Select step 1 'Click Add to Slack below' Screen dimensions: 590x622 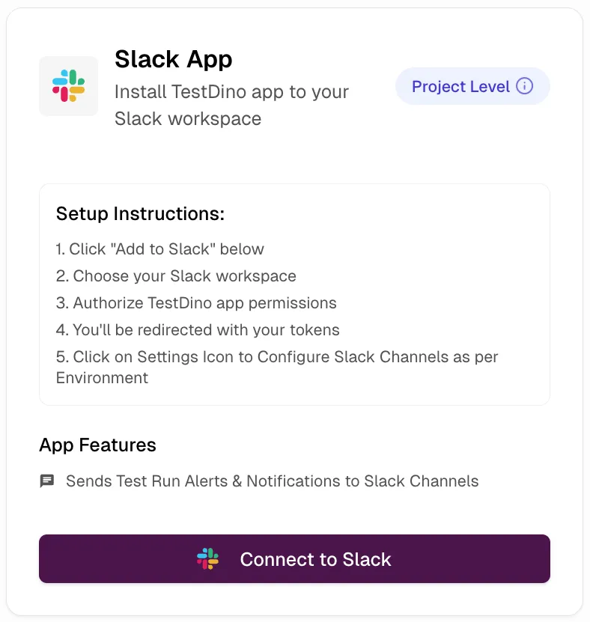(x=160, y=249)
